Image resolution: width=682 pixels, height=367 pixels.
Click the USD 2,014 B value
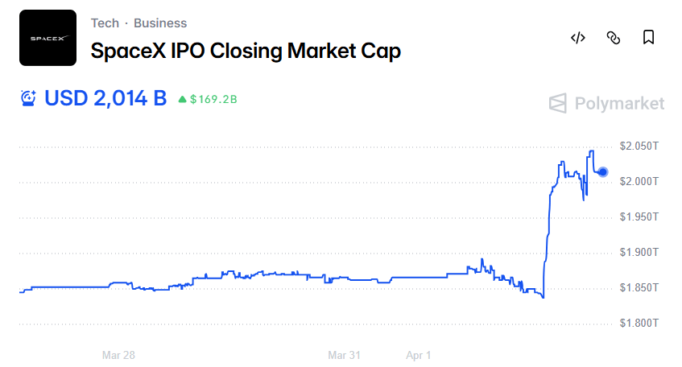[105, 99]
